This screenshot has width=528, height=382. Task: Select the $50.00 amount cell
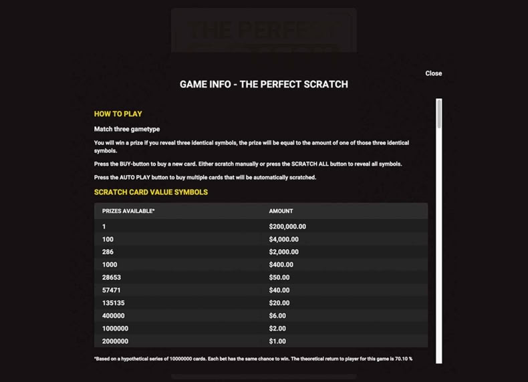tap(279, 277)
